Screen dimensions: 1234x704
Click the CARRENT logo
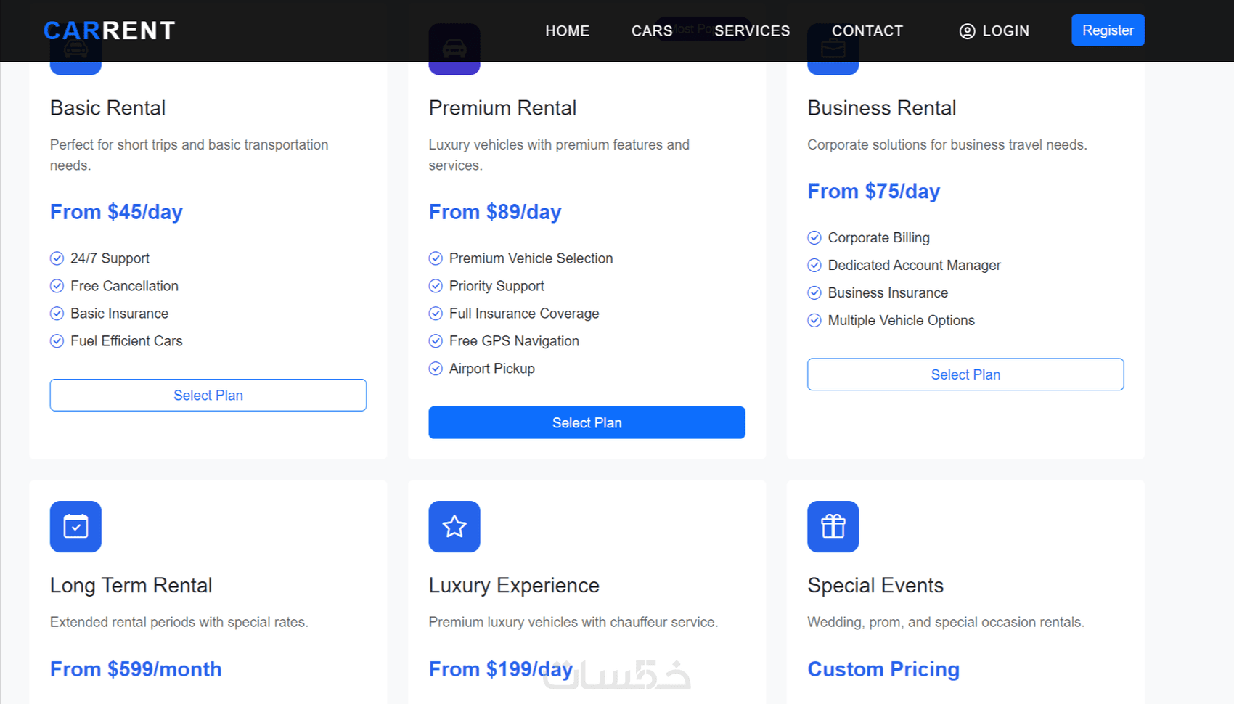point(109,30)
